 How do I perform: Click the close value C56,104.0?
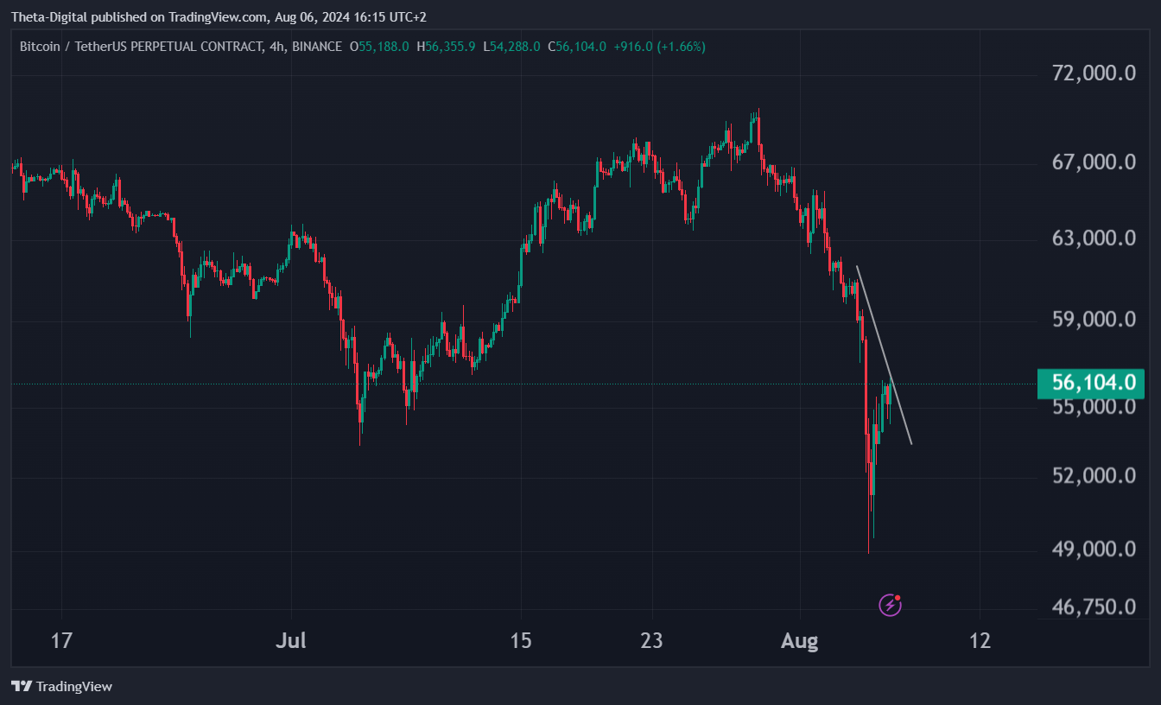[x=577, y=47]
